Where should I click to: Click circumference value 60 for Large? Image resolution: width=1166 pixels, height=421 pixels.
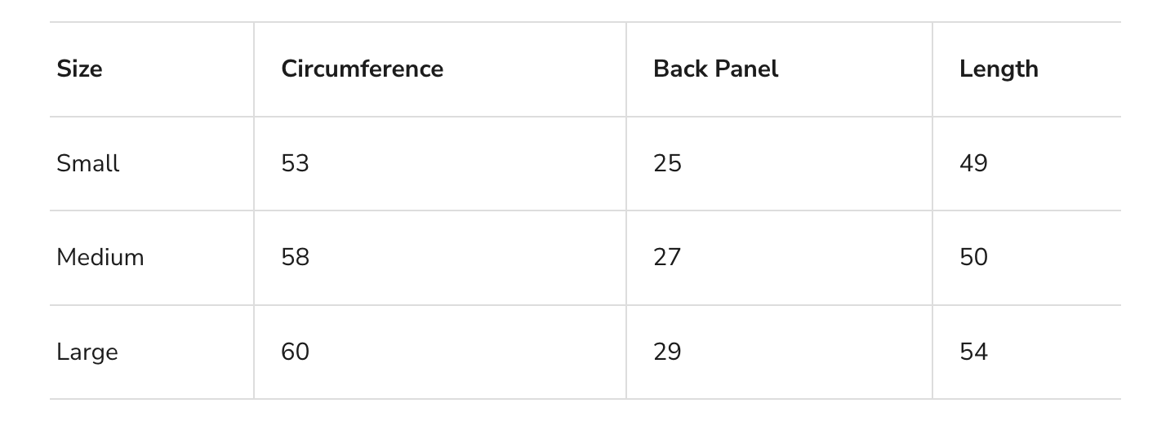295,352
